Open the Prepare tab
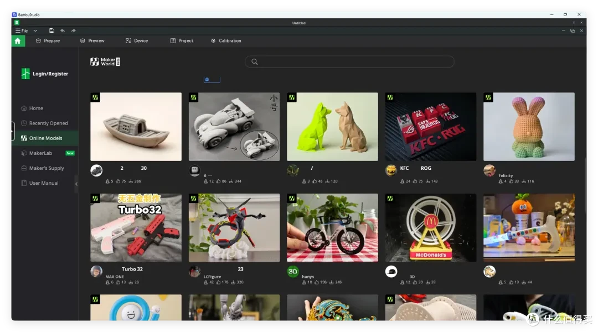598x332 pixels. coord(48,41)
